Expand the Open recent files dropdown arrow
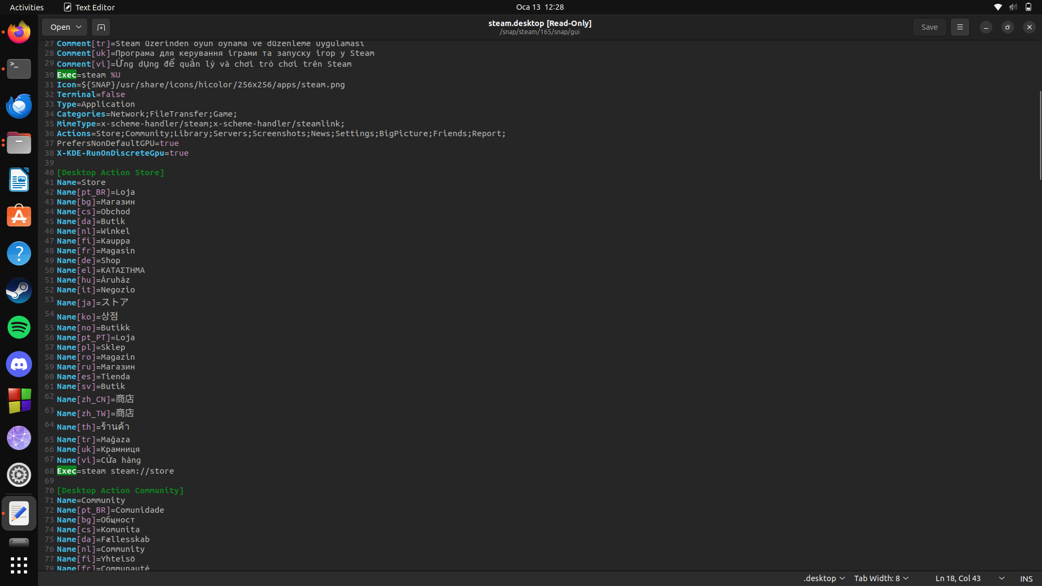This screenshot has width=1042, height=586. [79, 27]
